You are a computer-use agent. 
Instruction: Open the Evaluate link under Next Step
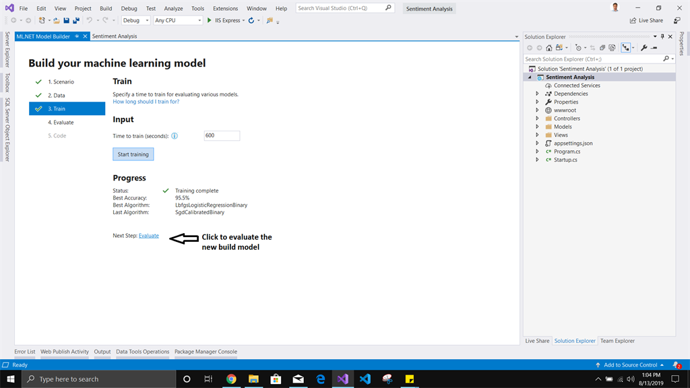[x=149, y=235]
